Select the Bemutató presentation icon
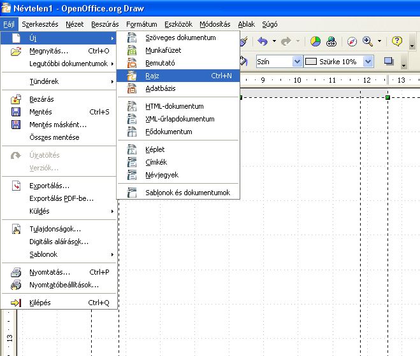420x356 pixels. pyautogui.click(x=131, y=63)
